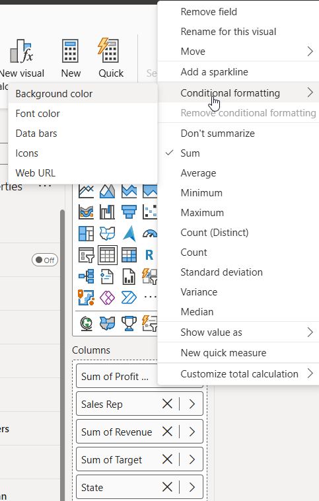This screenshot has height=501, width=319.
Task: Select the trophy custom visual icon
Action: click(129, 323)
